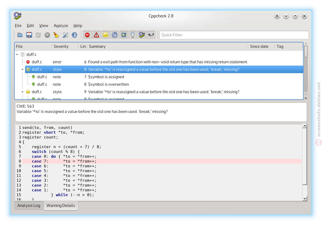
Task: Click the results list scroll-down arrow
Action: point(306,98)
